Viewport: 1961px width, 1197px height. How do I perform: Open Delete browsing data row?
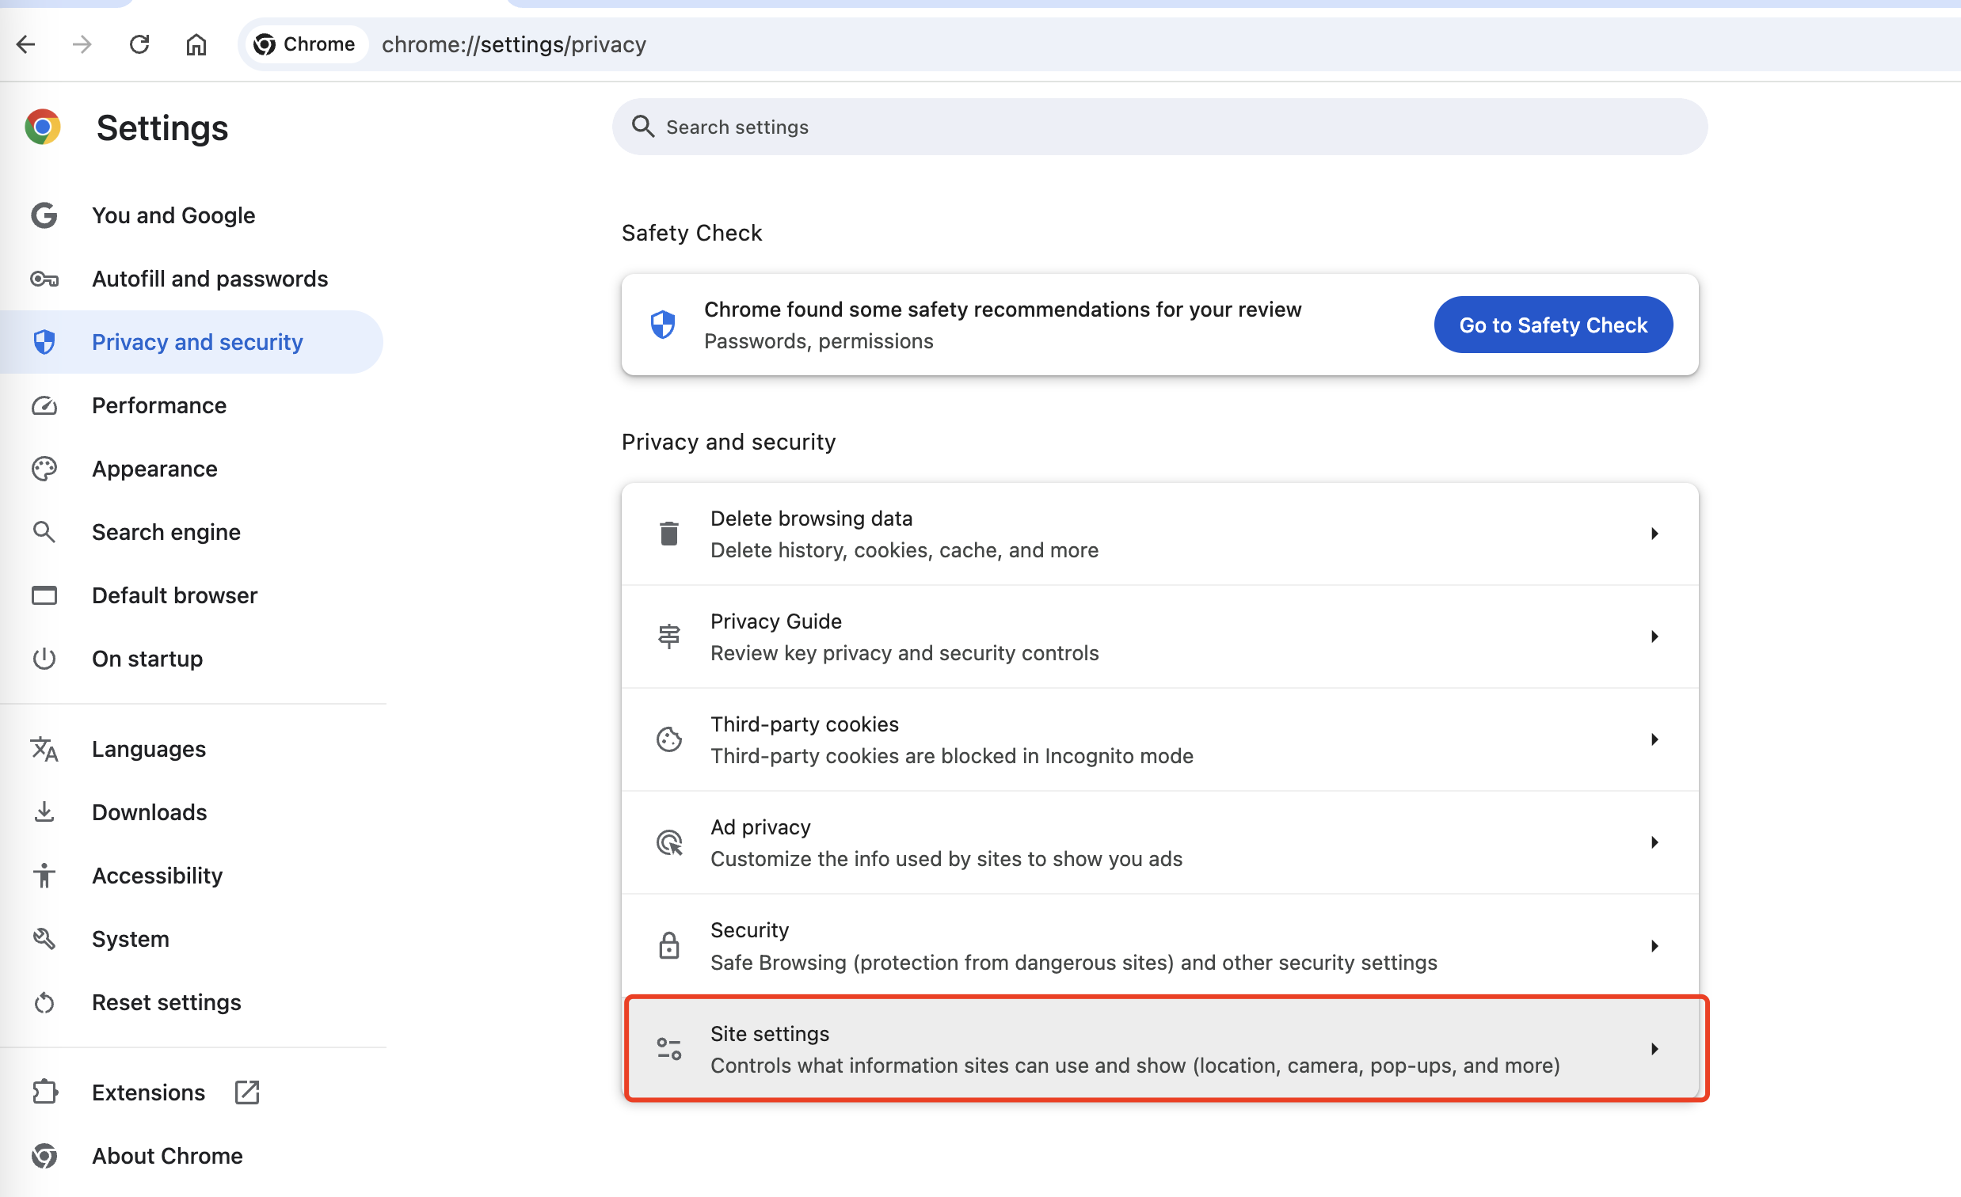1159,534
